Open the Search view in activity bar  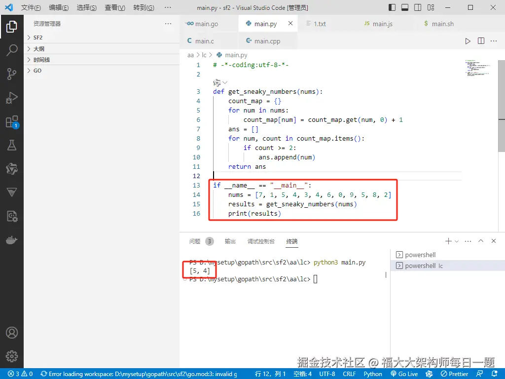(x=12, y=50)
